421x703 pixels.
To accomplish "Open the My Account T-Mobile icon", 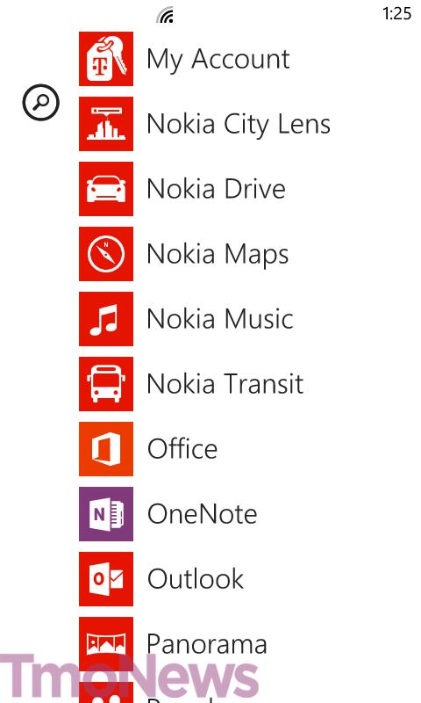I will (106, 59).
